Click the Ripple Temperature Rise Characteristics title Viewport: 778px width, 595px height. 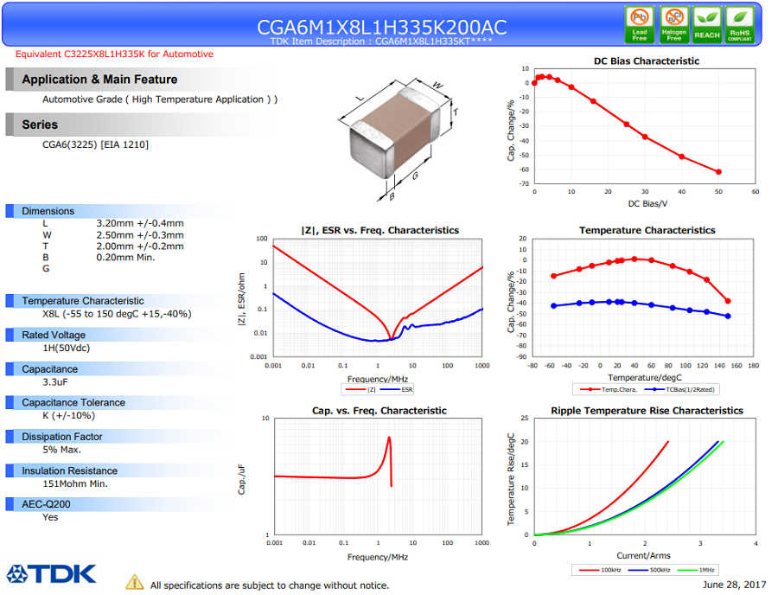pos(647,411)
